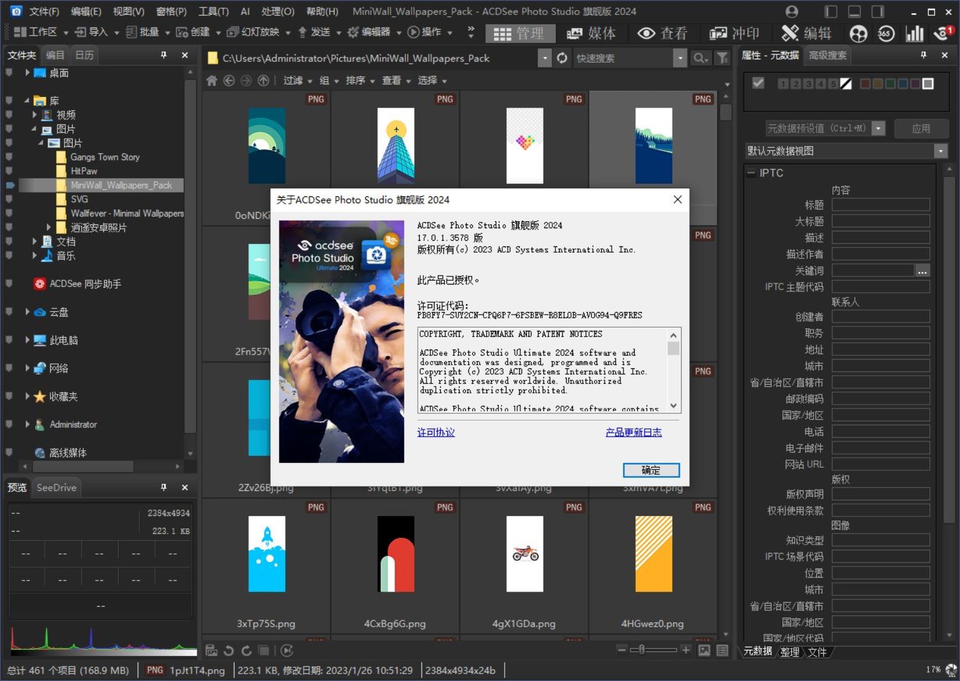Refresh the folder path with the reload icon
This screenshot has width=960, height=681.
[562, 58]
